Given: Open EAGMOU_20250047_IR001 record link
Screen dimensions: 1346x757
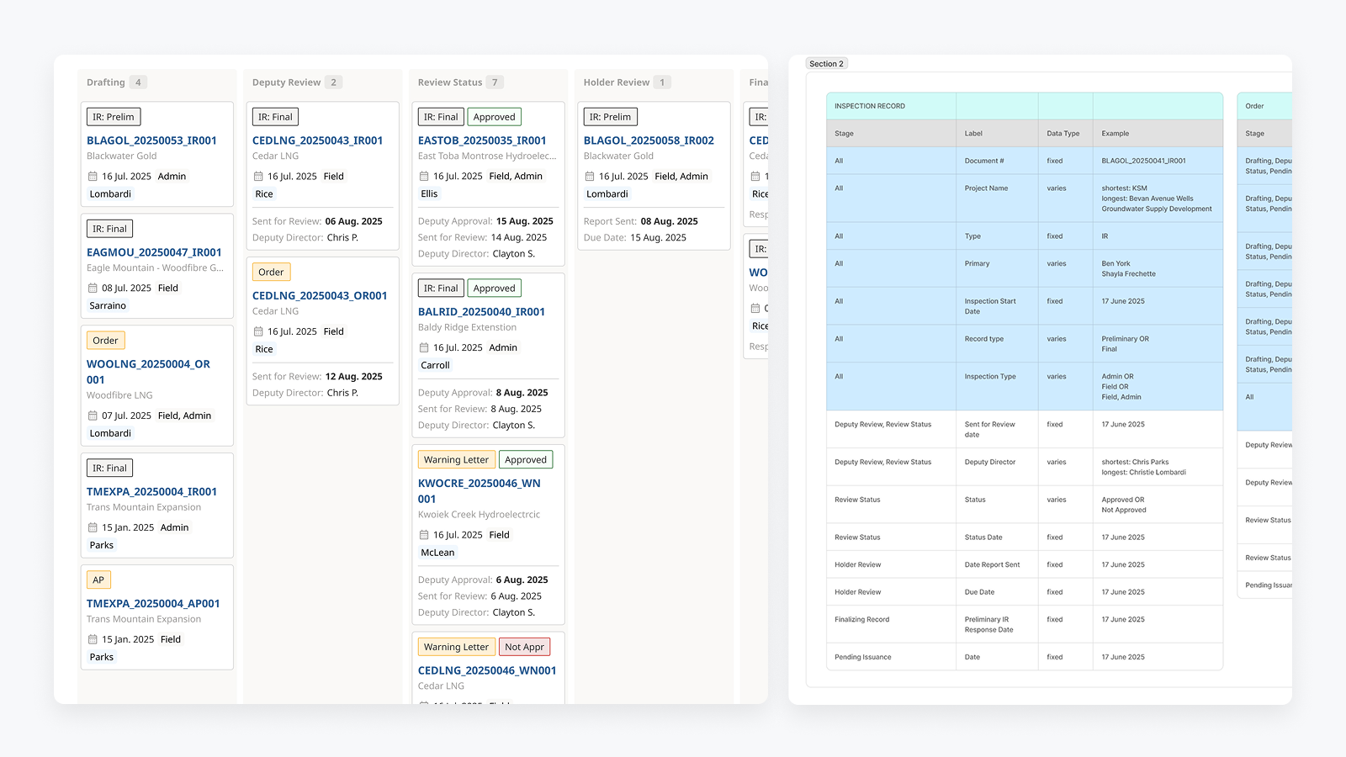Looking at the screenshot, I should (x=154, y=252).
